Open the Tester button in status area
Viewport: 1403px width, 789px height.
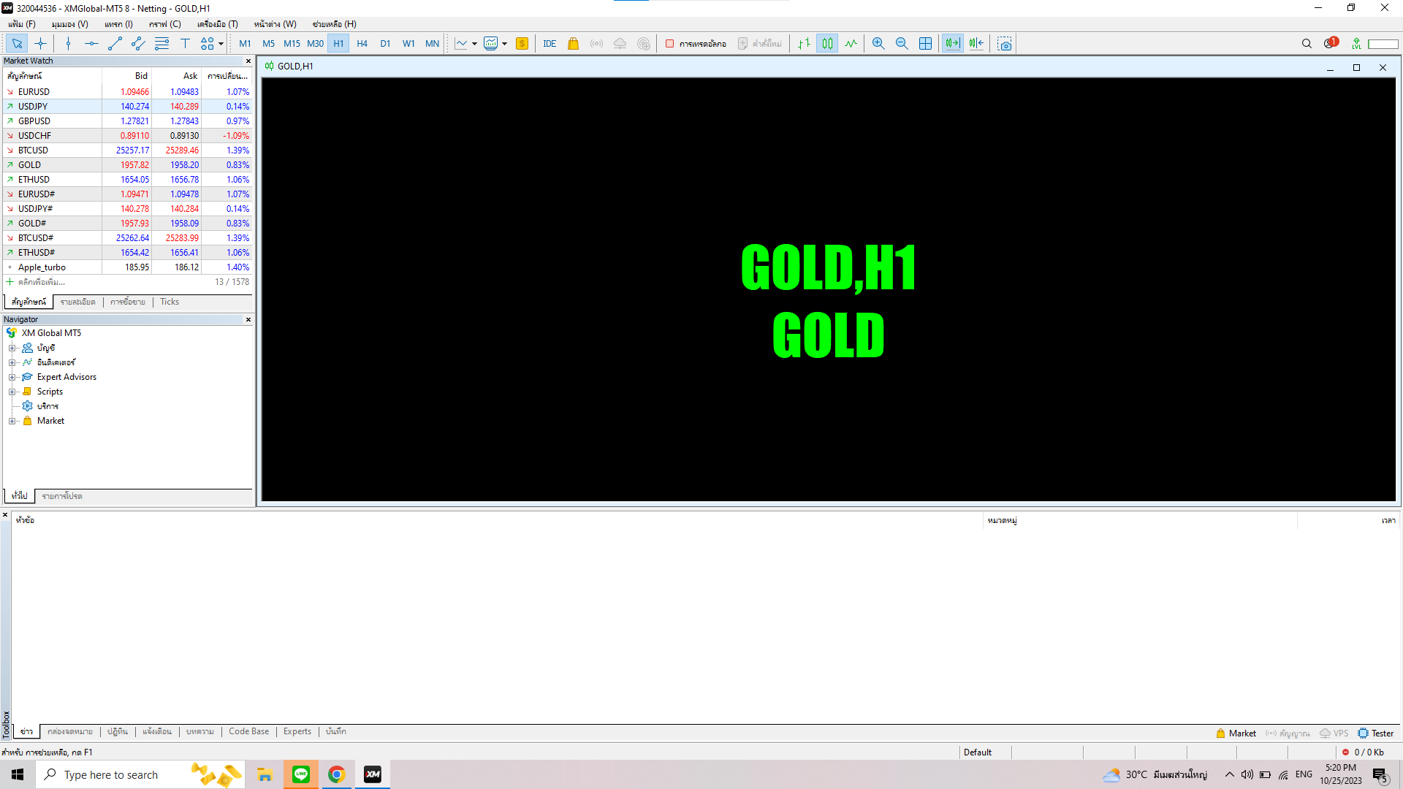click(1376, 733)
